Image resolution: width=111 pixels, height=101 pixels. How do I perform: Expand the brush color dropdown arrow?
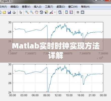point(55,12)
